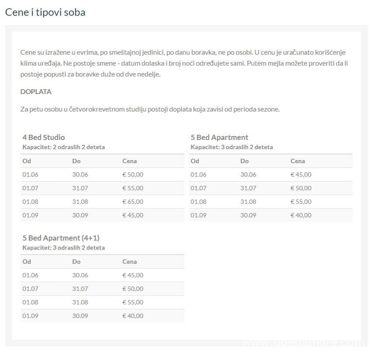Select € 40,00 price in 5 Bed Apartment (4+1) table
The image size is (373, 353).
132,316
